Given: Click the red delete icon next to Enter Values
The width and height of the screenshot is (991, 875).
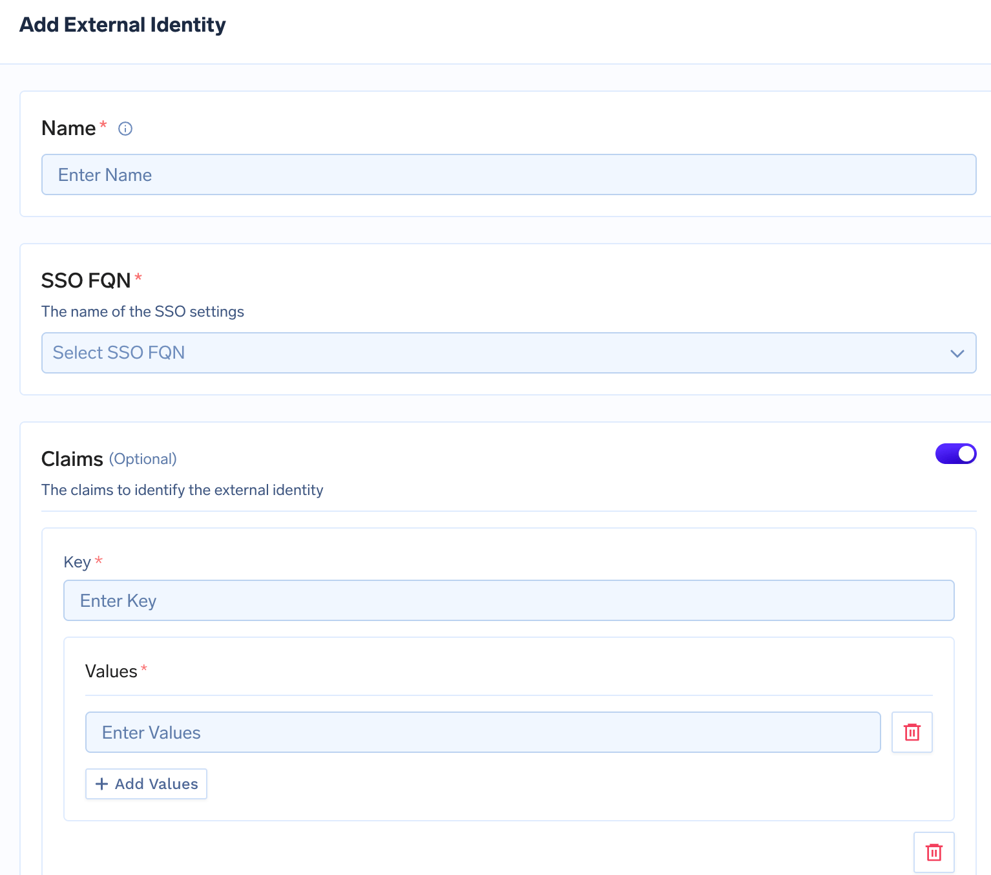Looking at the screenshot, I should pos(912,732).
